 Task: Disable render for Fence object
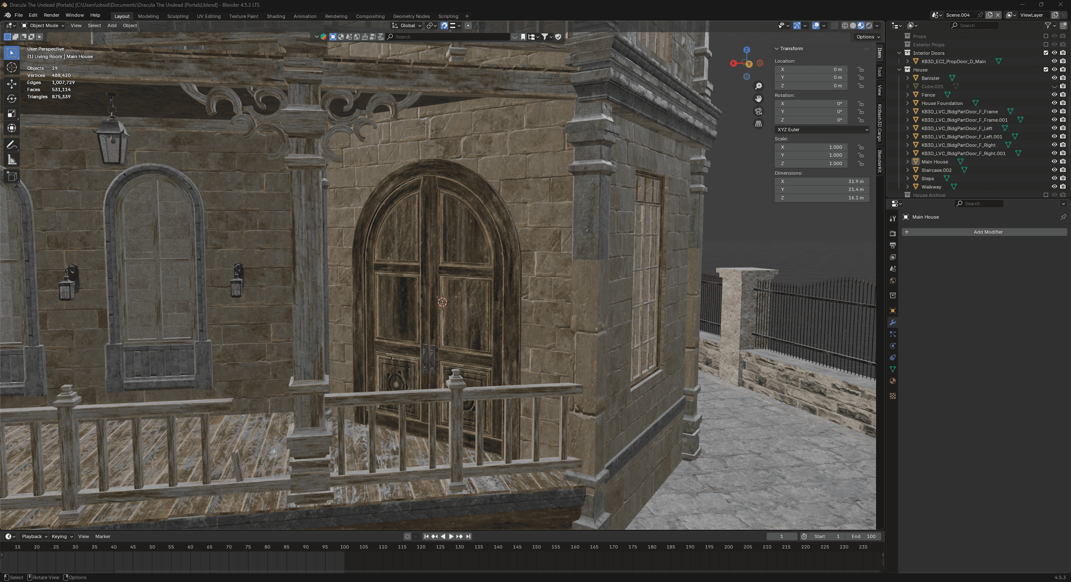1063,94
